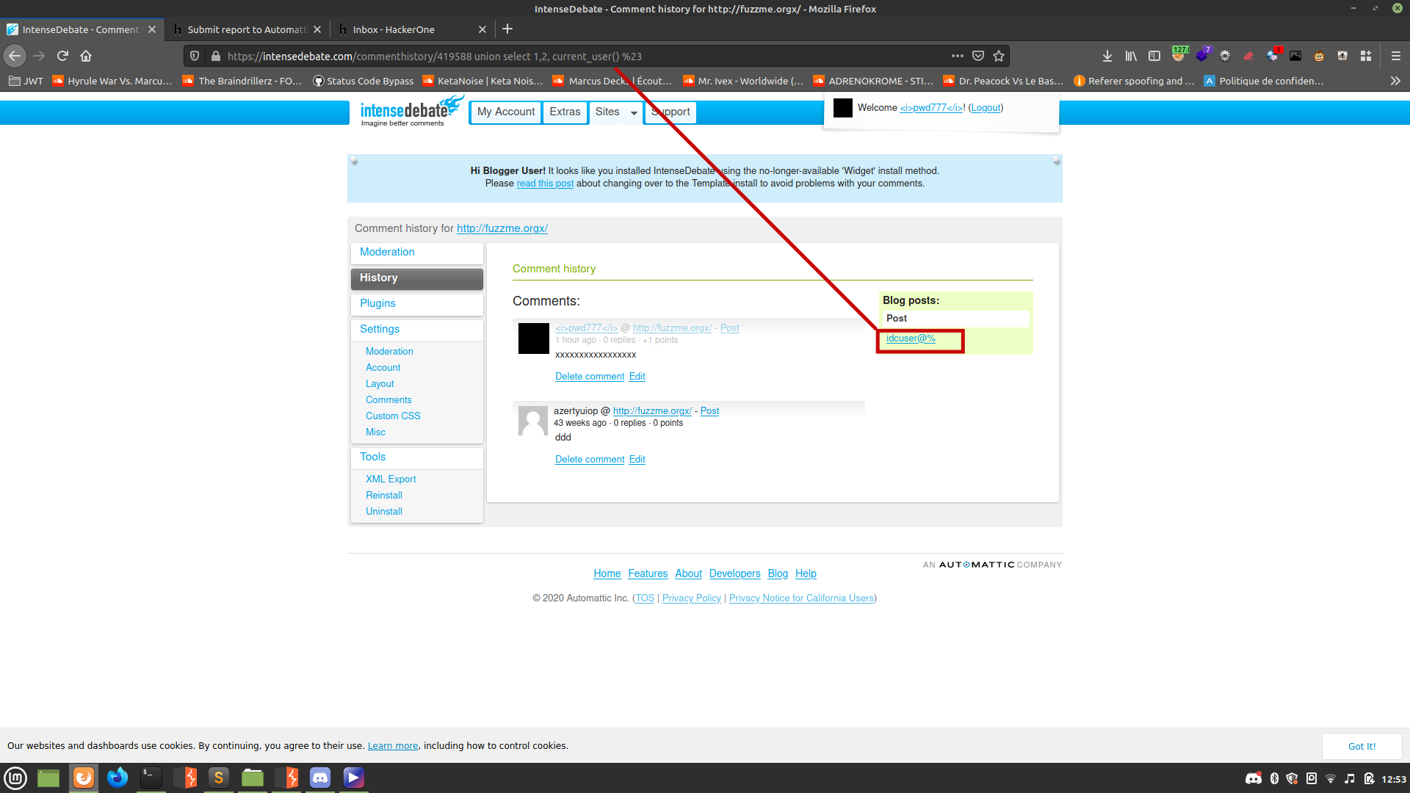Click Delete comment for azertyuiop

(x=590, y=458)
